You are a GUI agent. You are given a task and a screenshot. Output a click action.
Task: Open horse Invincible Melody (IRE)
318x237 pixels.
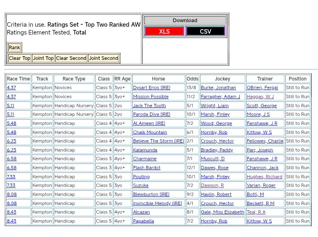157,203
